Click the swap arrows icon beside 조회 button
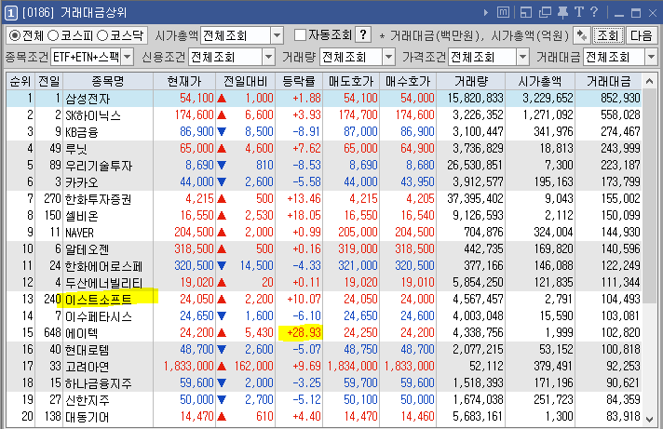This screenshot has width=663, height=429. [582, 35]
